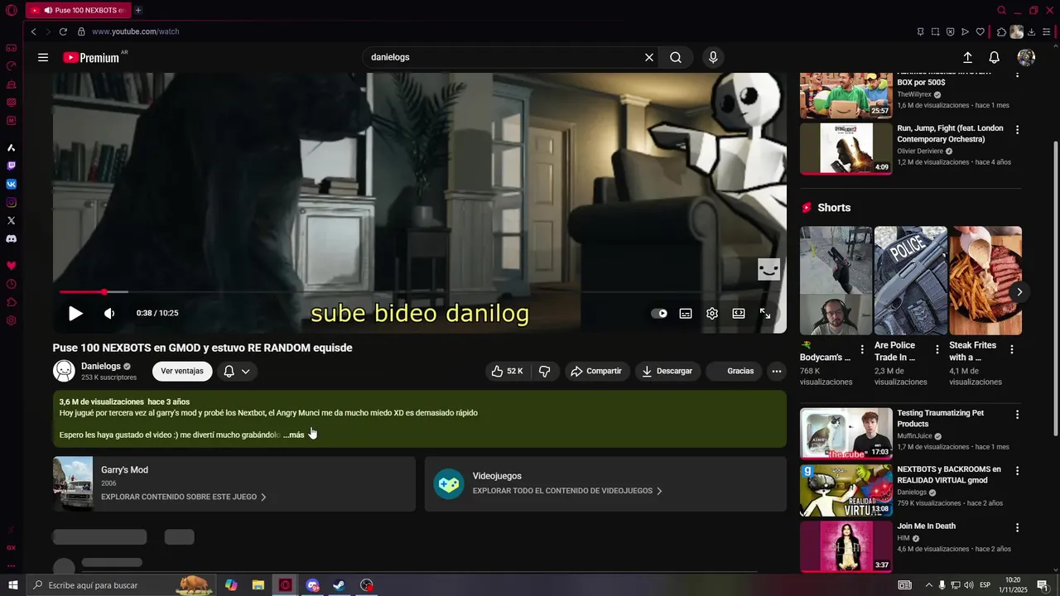1060x596 pixels.
Task: Open options for NEXTBOTS y BACKROOMS video
Action: coord(1017,470)
